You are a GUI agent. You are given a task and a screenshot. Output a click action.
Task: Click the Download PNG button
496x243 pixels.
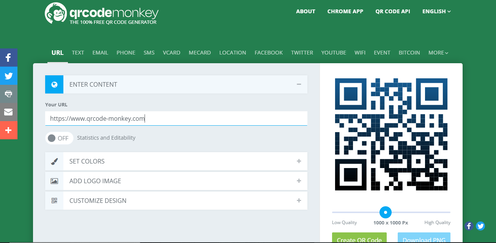424,238
